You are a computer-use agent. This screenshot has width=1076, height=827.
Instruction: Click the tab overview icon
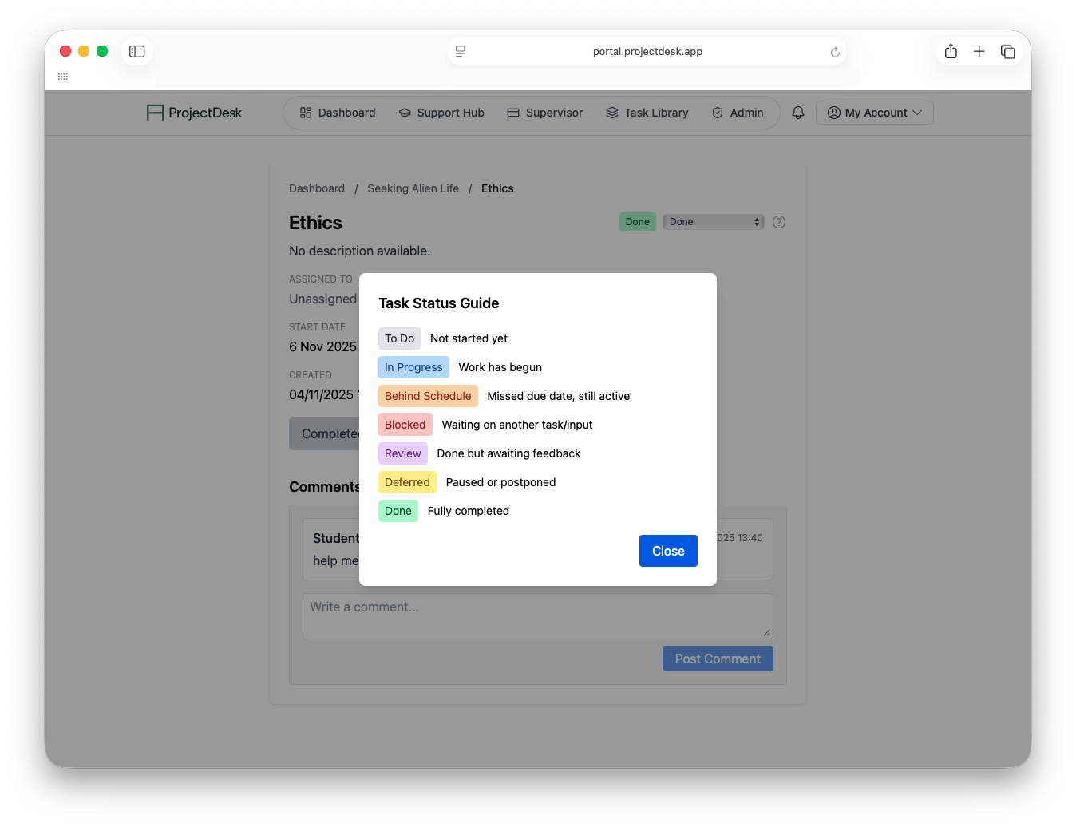point(1007,51)
